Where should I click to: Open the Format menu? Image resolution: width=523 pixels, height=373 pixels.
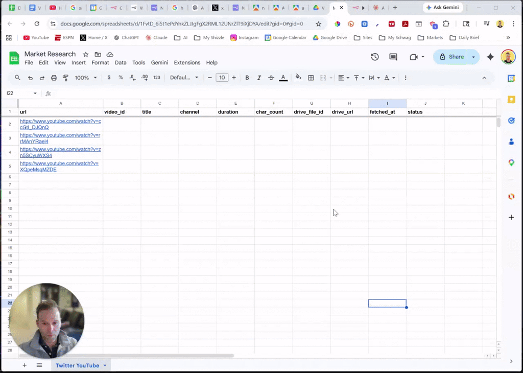point(100,62)
